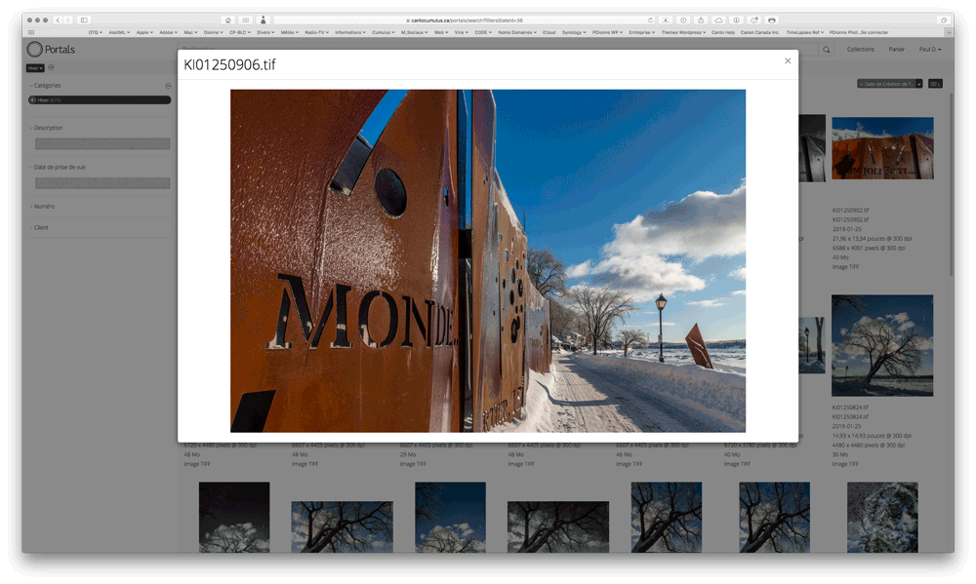976x584 pixels.
Task: Open the Paul D. user menu
Action: [930, 49]
